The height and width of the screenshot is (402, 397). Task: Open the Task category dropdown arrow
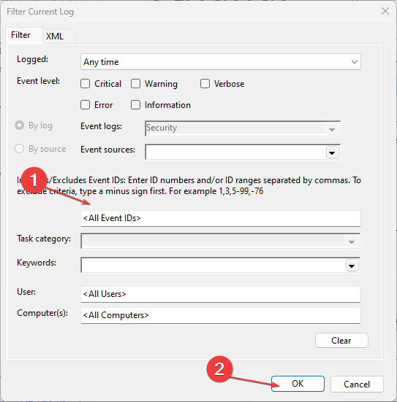click(x=352, y=241)
